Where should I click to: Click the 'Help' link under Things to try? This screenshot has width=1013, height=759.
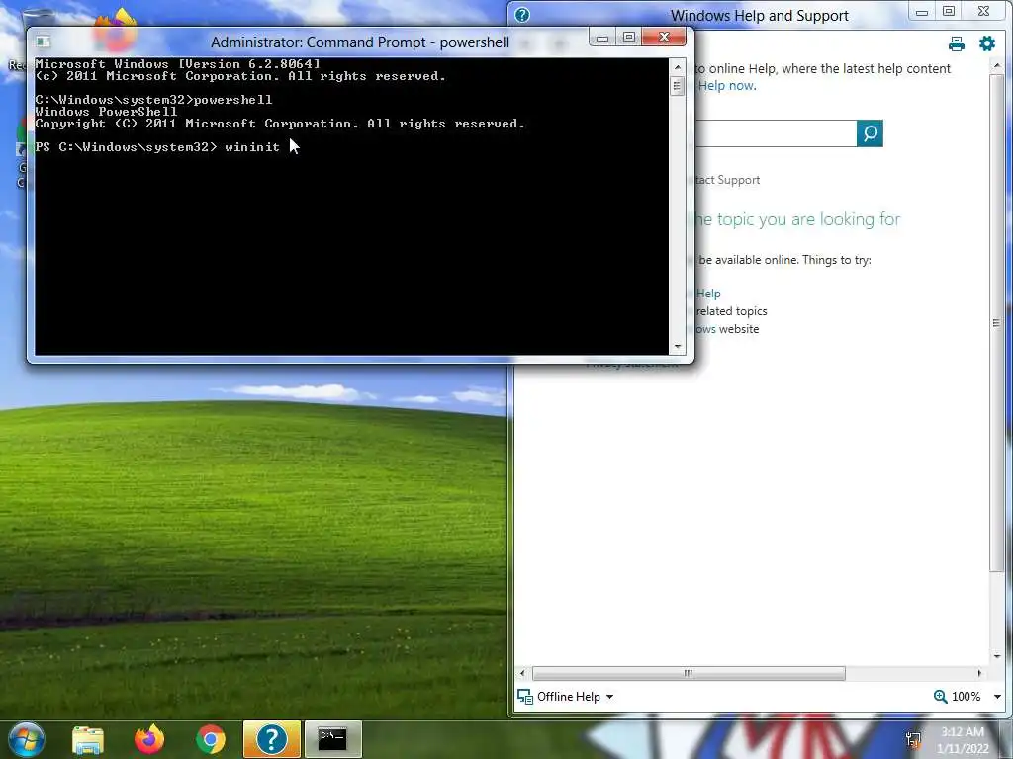pyautogui.click(x=708, y=294)
